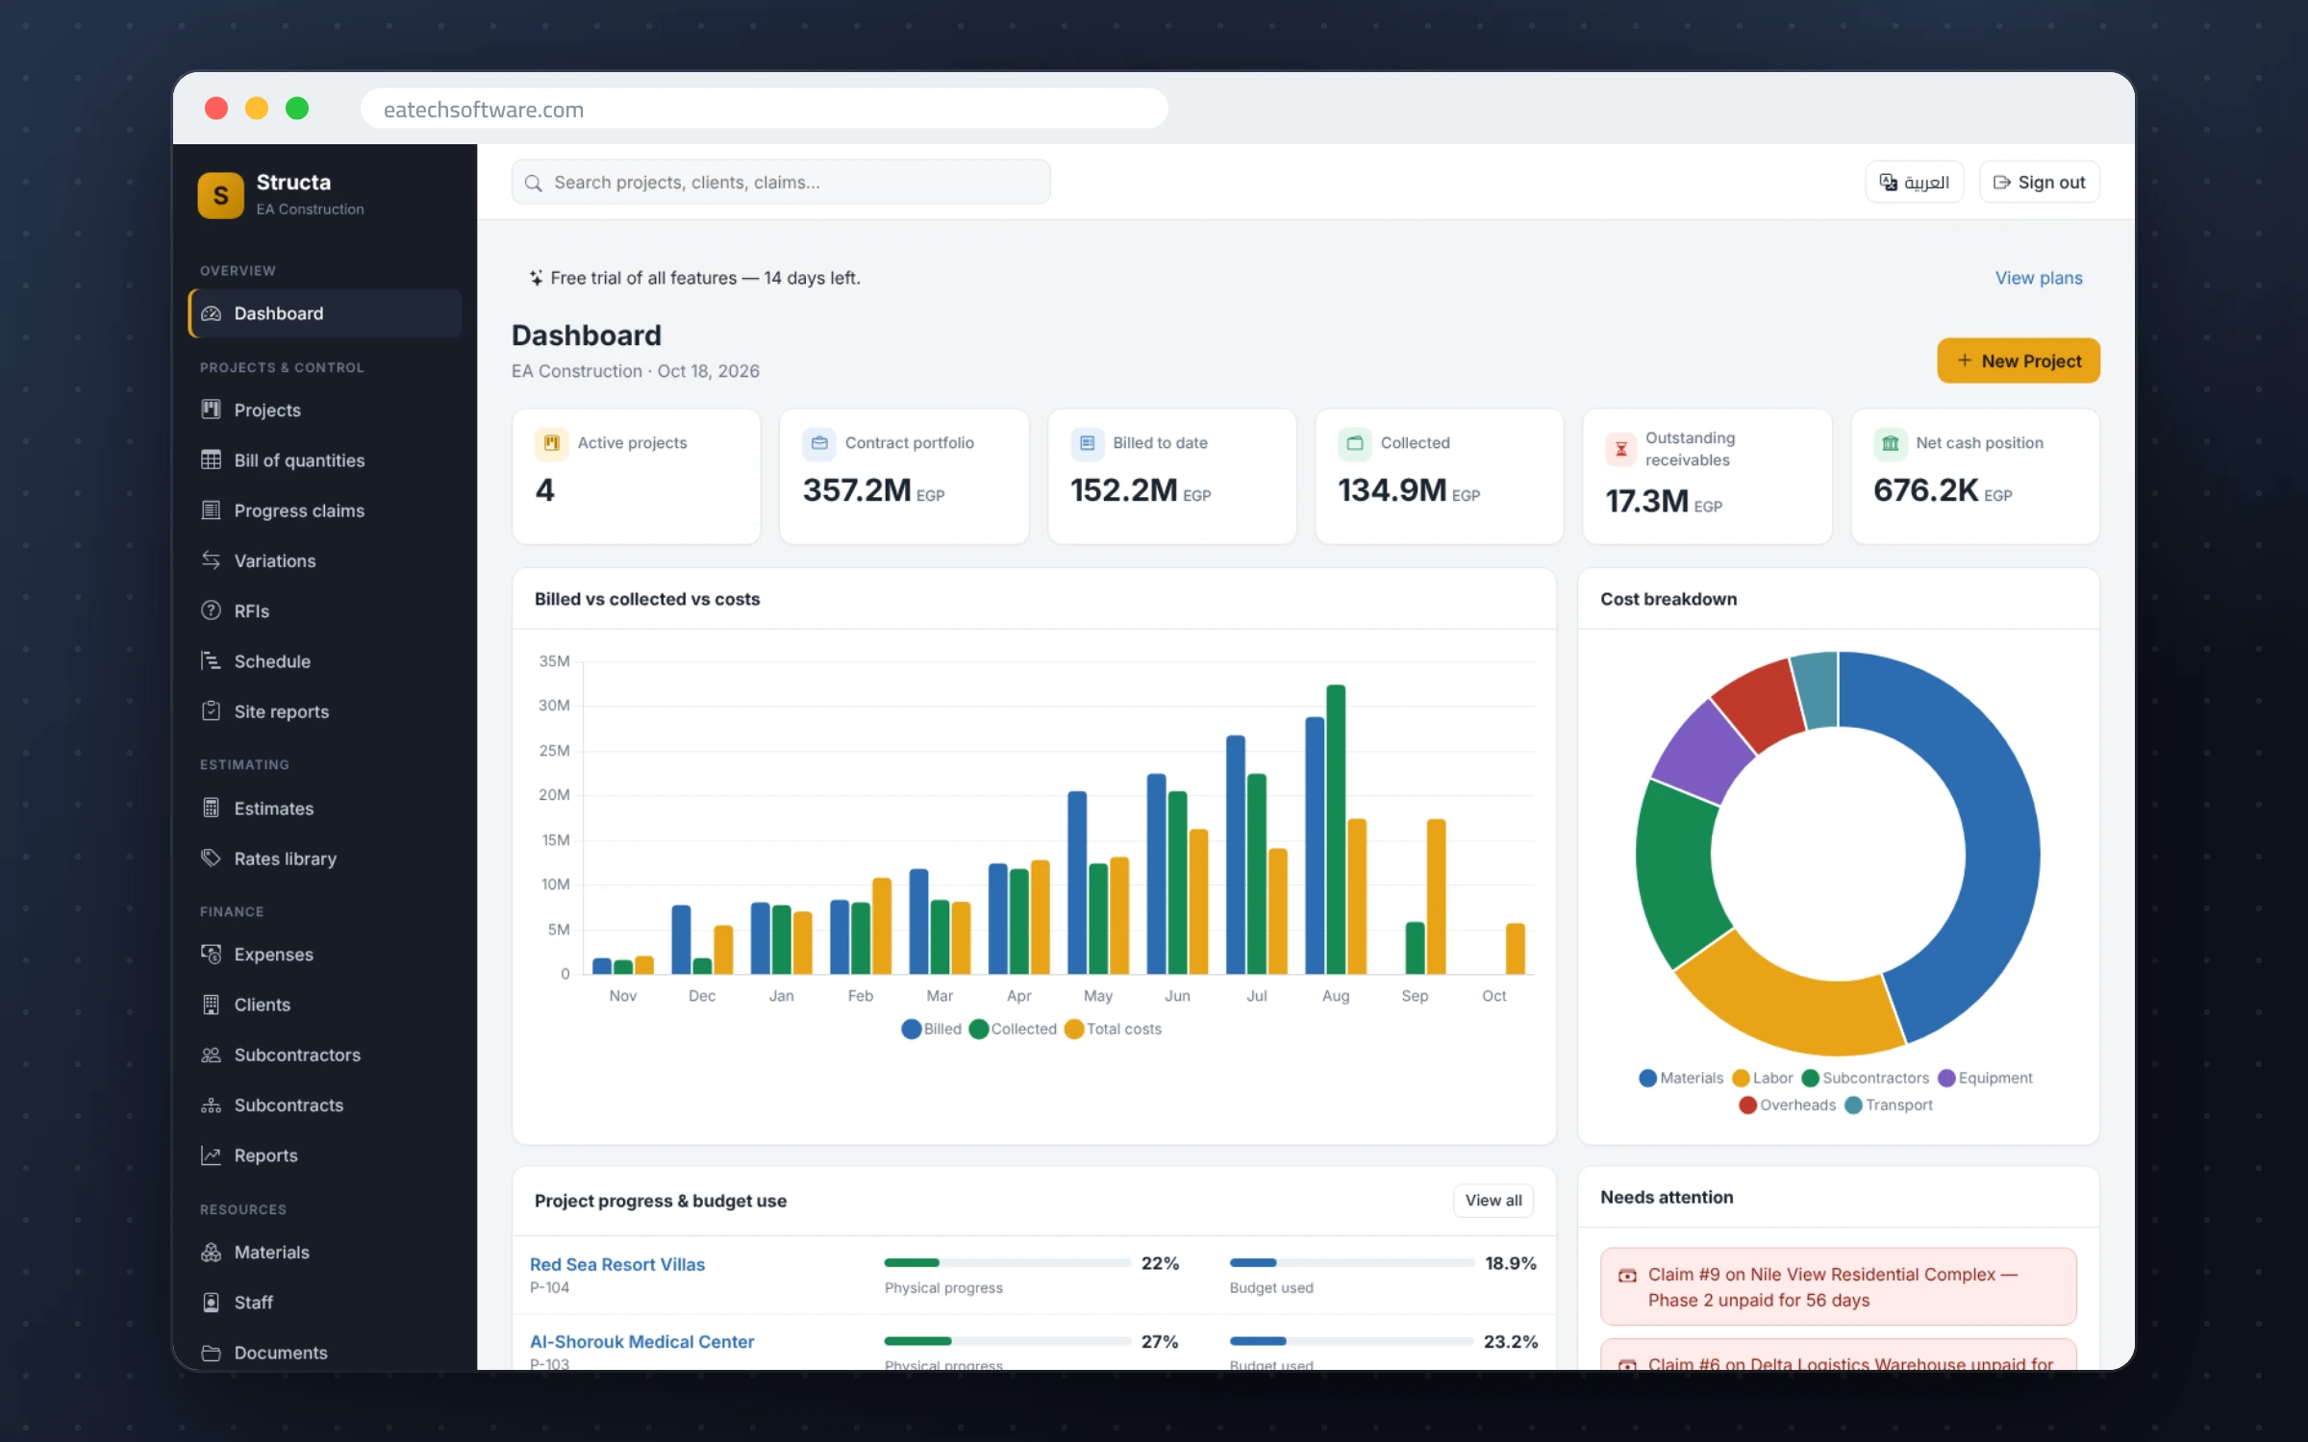The width and height of the screenshot is (2308, 1442).
Task: Click the Rates library tag icon
Action: (211, 858)
